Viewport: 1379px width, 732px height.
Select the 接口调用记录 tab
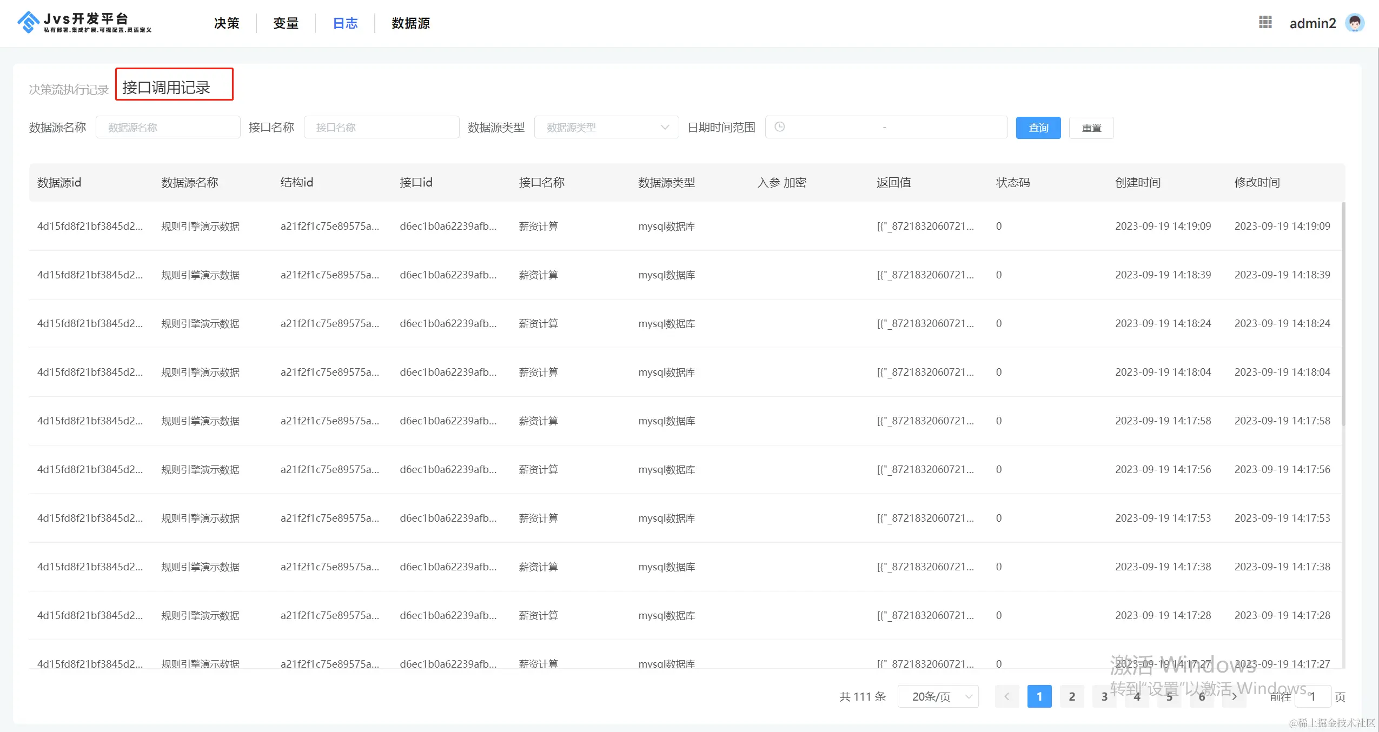(x=167, y=87)
